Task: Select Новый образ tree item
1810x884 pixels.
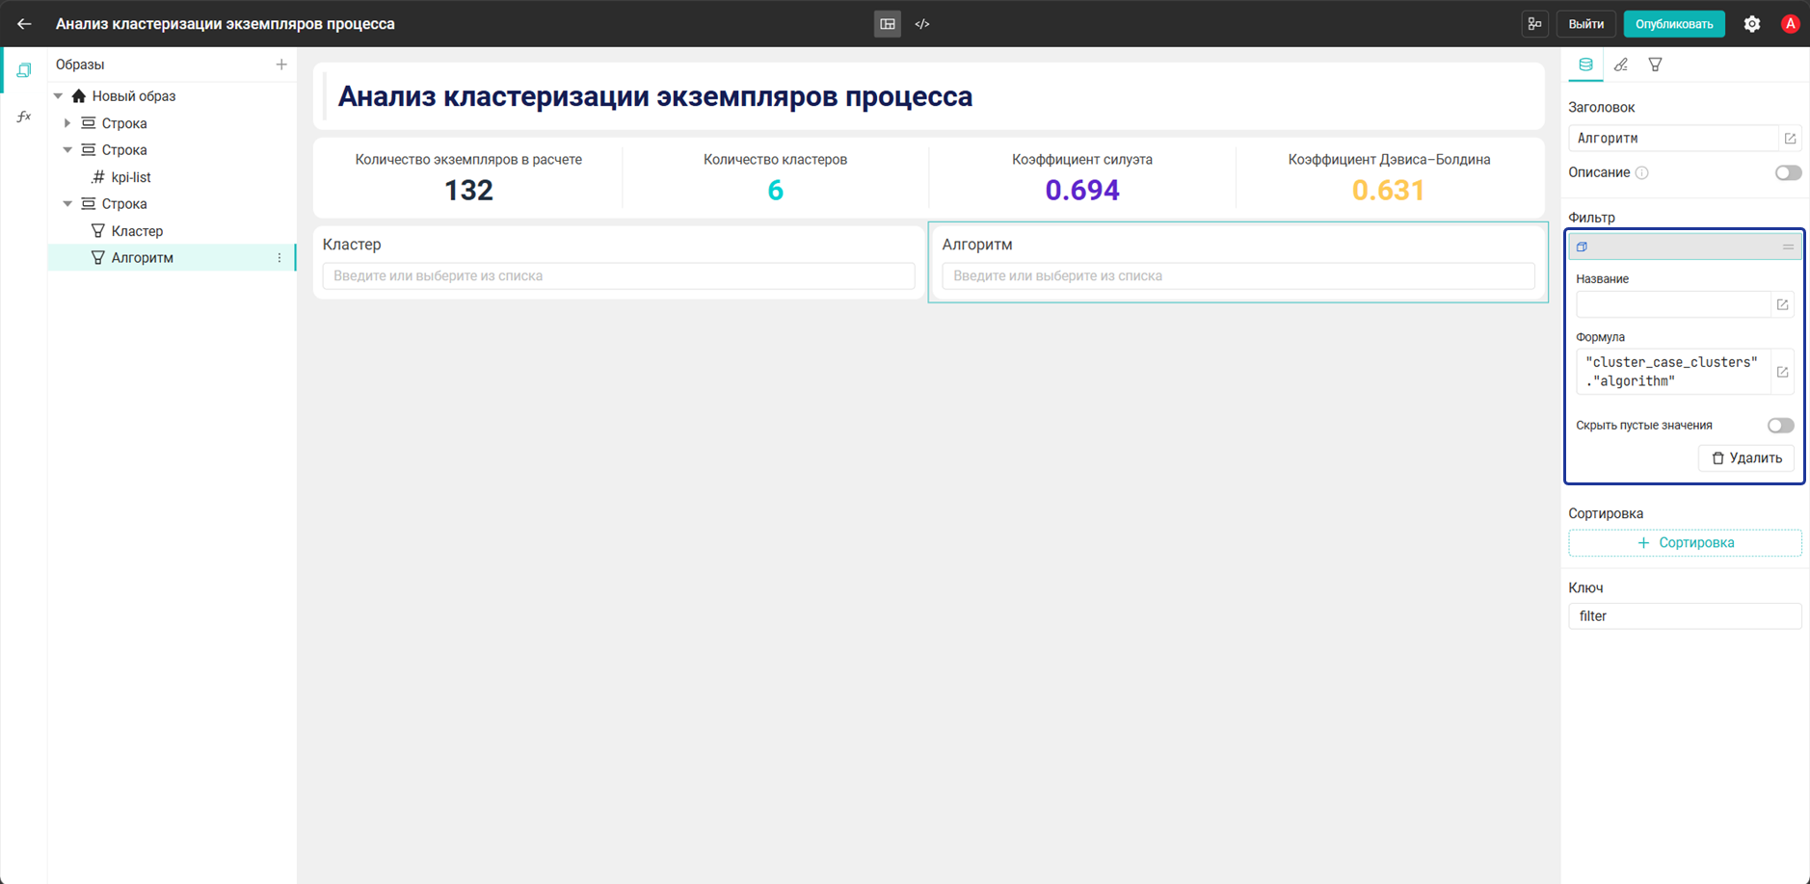Action: coord(133,96)
